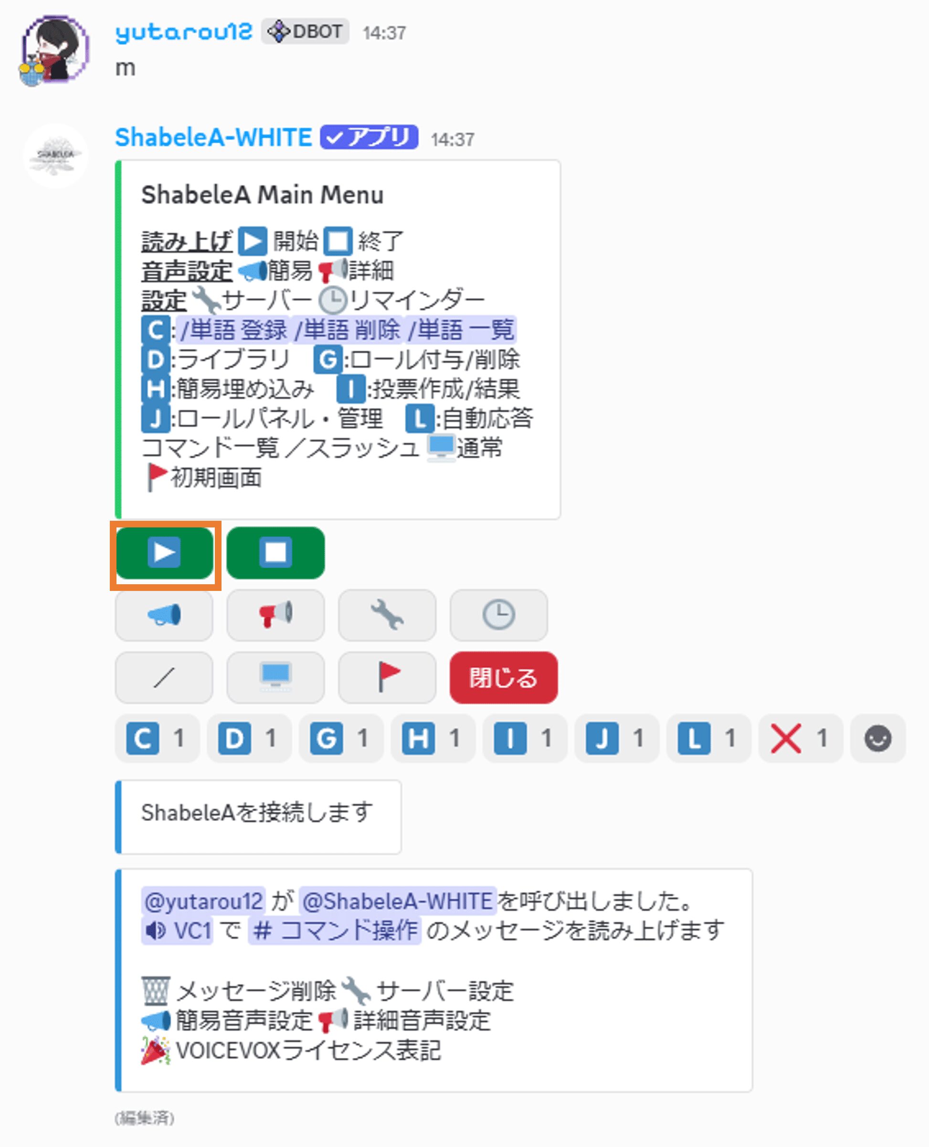Click the /単語 登録 command link
The image size is (929, 1147).
[x=233, y=329]
